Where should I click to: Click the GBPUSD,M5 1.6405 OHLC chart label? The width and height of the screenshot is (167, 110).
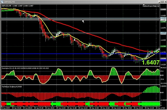17,6
